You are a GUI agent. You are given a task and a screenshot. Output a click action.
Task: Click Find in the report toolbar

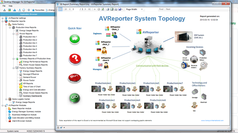click(161, 9)
